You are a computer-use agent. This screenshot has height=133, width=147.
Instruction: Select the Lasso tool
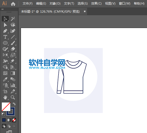tap(13, 25)
